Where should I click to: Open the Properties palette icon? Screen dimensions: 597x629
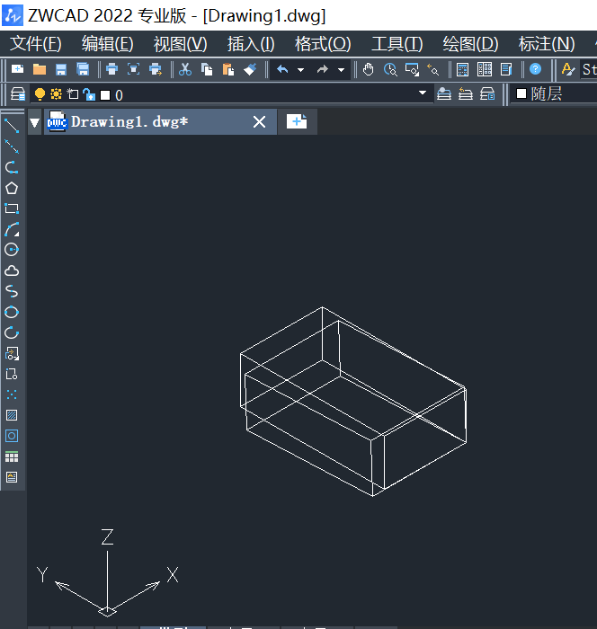pyautogui.click(x=506, y=69)
